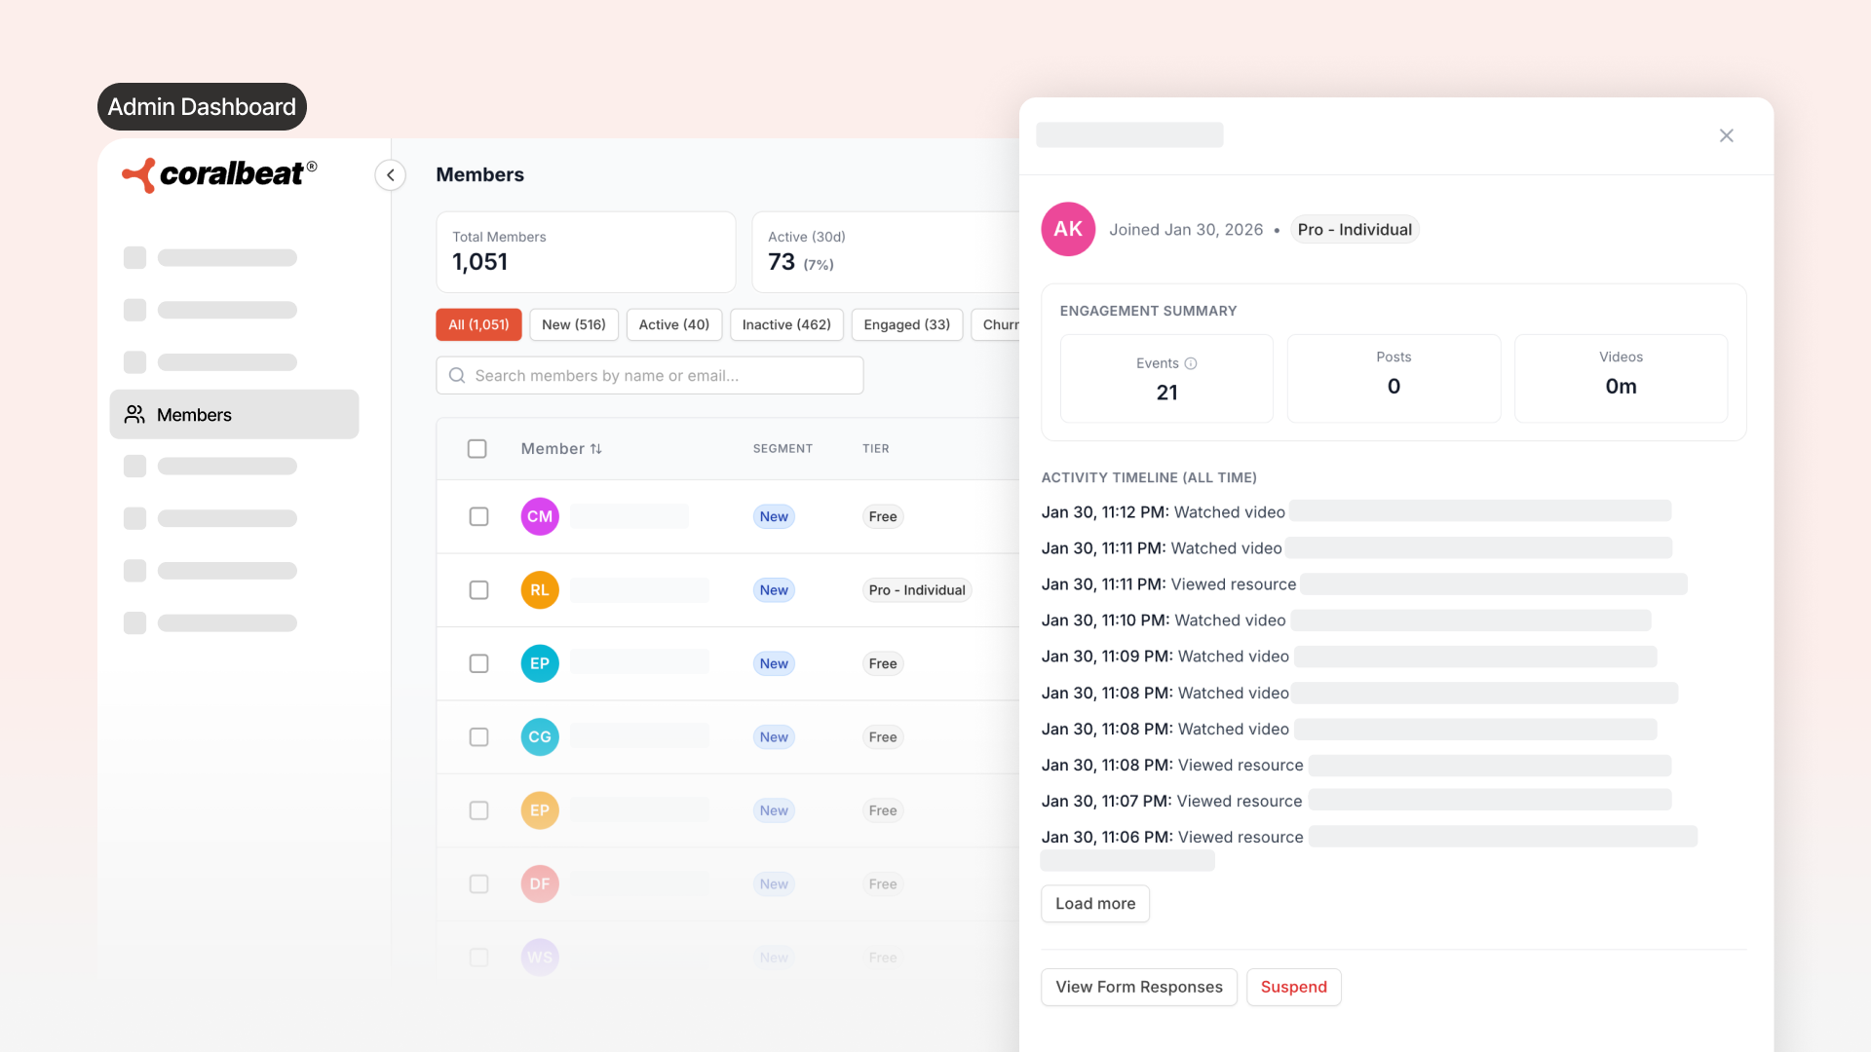Click the Suspend button
Viewport: 1871px width, 1052px height.
[x=1293, y=987]
